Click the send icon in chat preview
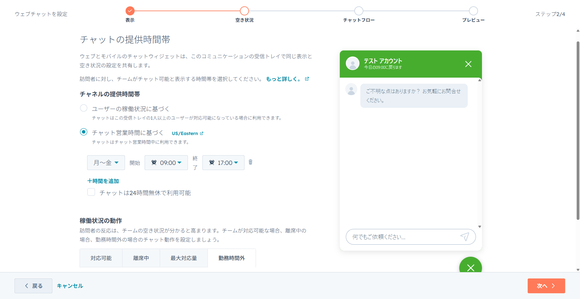580x299 pixels. [465, 237]
